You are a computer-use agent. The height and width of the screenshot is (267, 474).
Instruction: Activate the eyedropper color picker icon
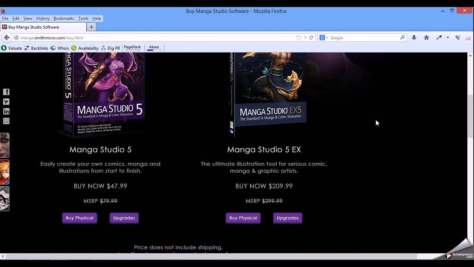point(439,37)
